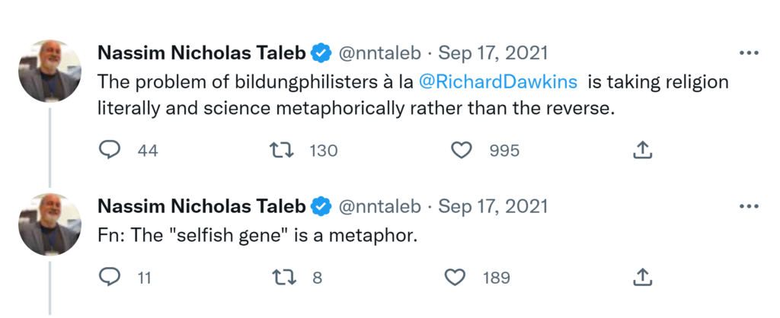Click the verified badge on first tweet
The image size is (780, 318).
point(321,53)
